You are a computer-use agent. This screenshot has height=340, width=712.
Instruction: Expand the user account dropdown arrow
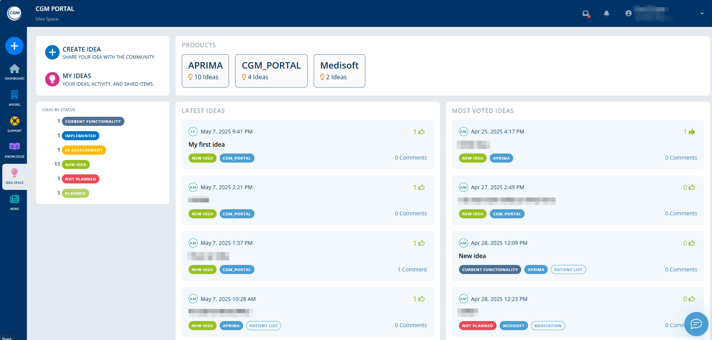point(702,14)
